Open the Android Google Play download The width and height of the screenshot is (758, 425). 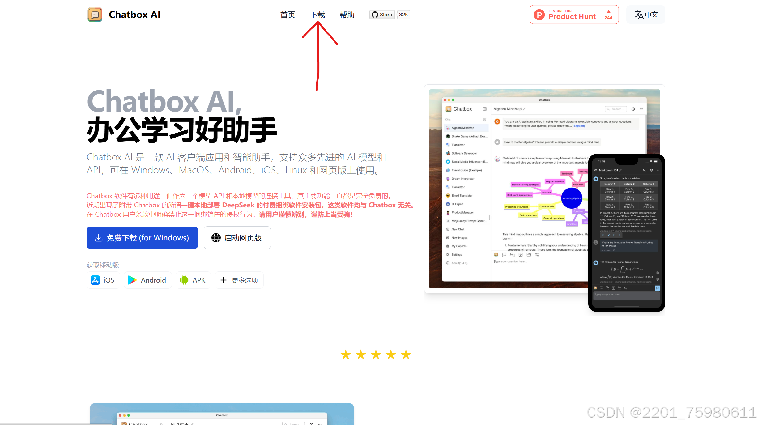coord(147,280)
